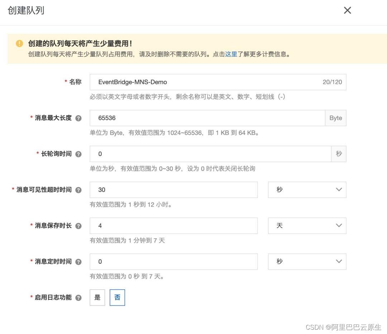
Task: Click the 消息保存时长 field showing 4
Action: pyautogui.click(x=173, y=226)
